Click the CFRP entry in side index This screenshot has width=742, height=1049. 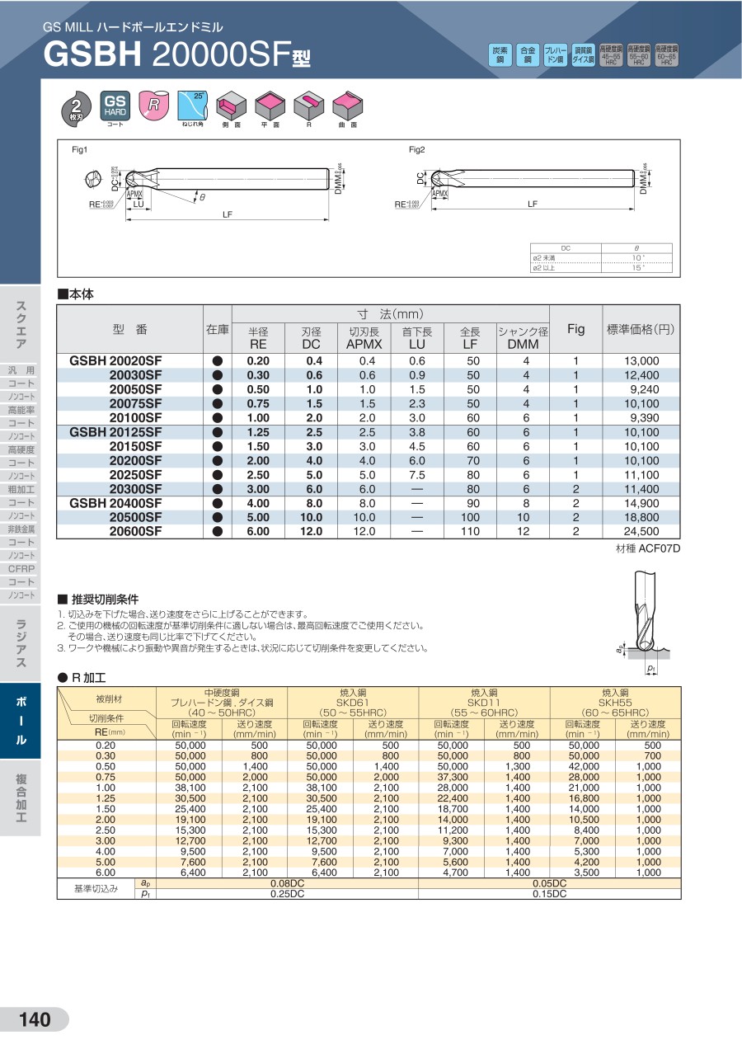click(21, 568)
